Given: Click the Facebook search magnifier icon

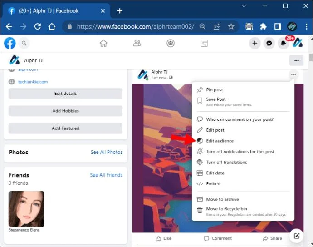Looking at the screenshot, I should (x=24, y=43).
